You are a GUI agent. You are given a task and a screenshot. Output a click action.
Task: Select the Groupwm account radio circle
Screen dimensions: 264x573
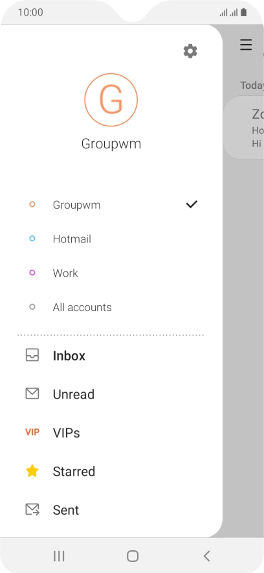point(32,204)
